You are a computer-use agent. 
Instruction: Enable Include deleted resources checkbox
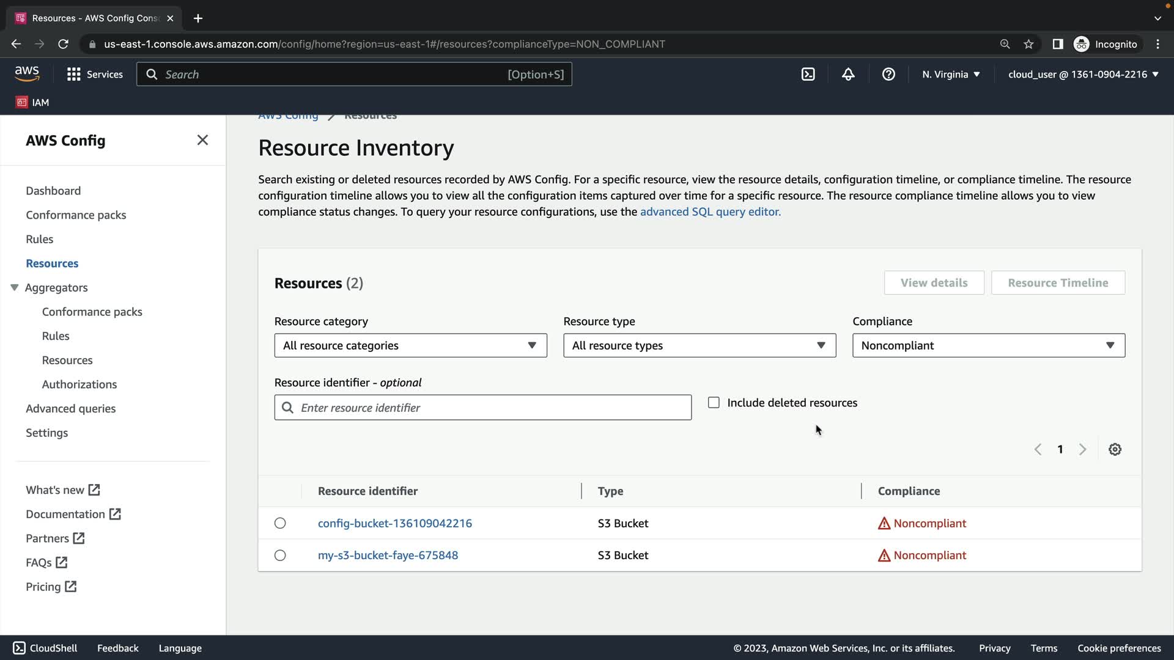pyautogui.click(x=714, y=403)
